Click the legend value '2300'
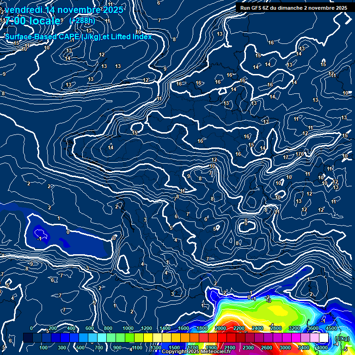This screenshot has width=355, height=355. tap(248, 348)
